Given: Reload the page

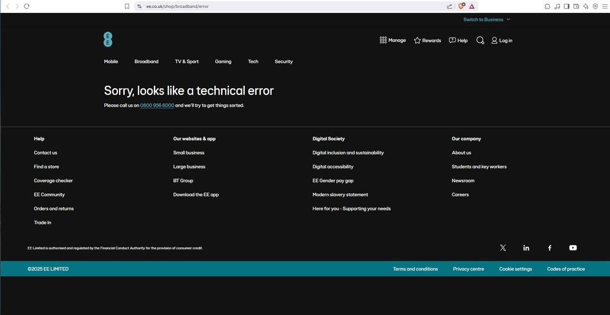Looking at the screenshot, I should (26, 6).
